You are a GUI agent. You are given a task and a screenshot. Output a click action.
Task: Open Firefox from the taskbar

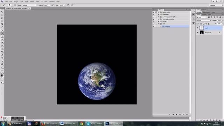pyautogui.click(x=50, y=124)
